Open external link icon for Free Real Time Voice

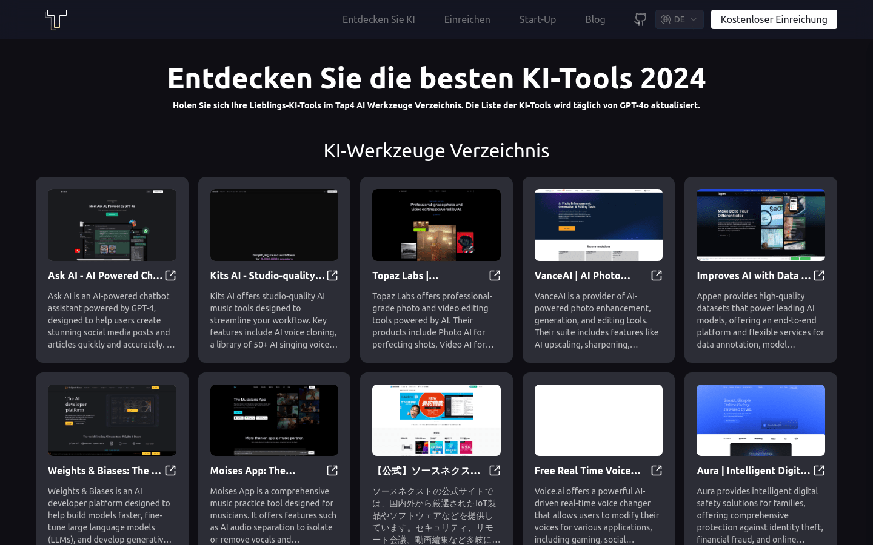pyautogui.click(x=657, y=471)
